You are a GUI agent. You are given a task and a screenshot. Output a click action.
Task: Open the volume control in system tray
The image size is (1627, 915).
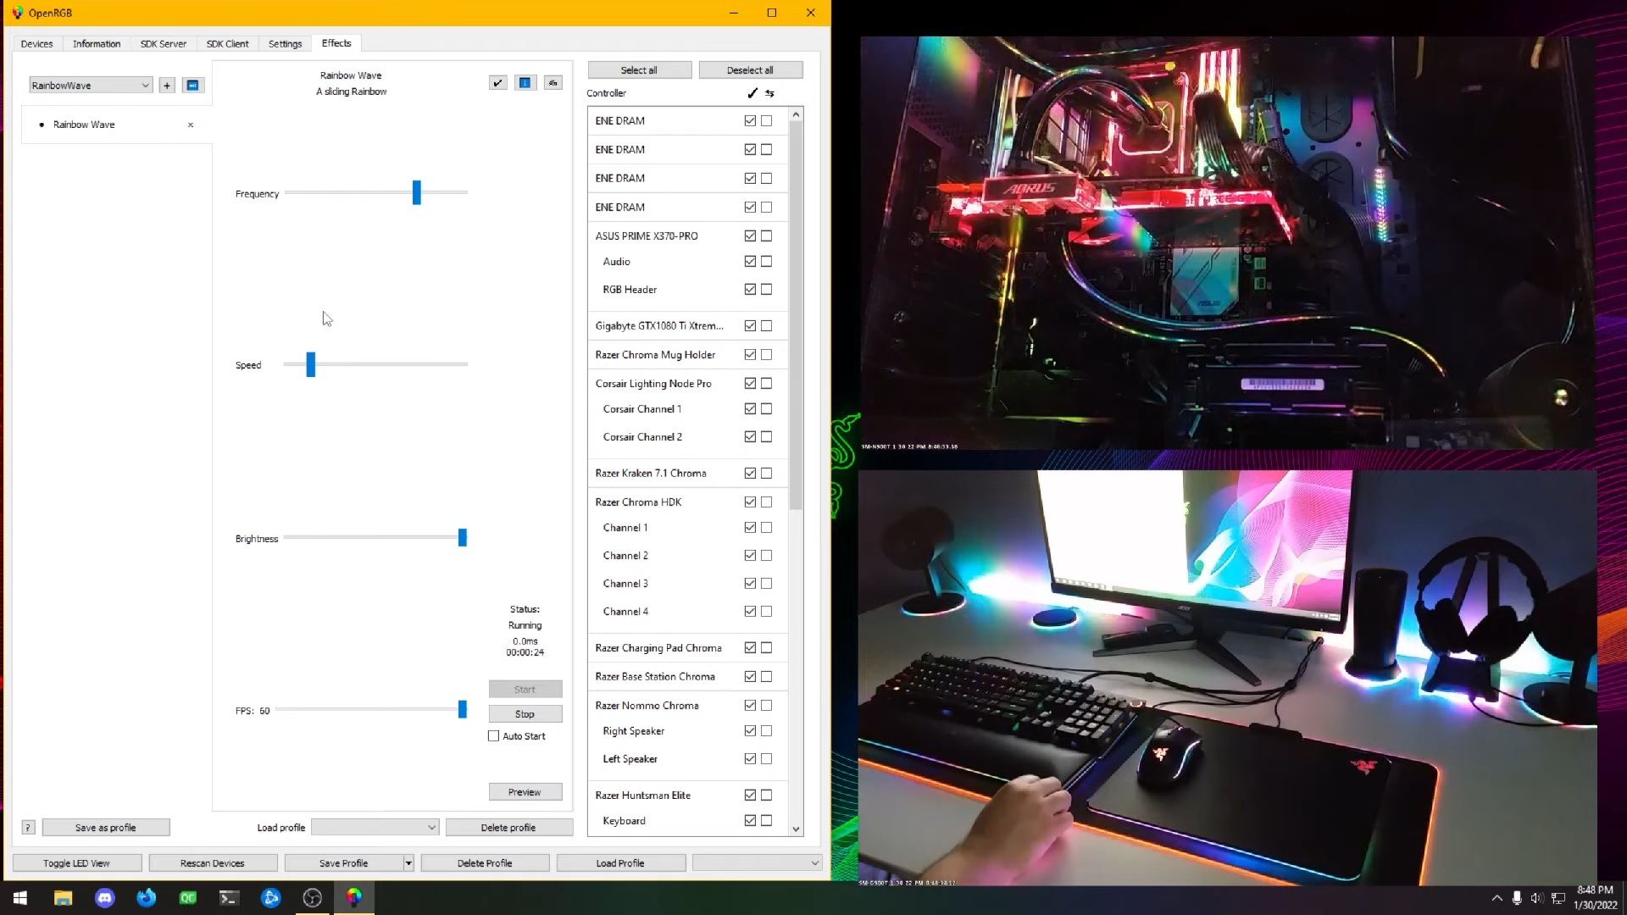click(x=1536, y=898)
